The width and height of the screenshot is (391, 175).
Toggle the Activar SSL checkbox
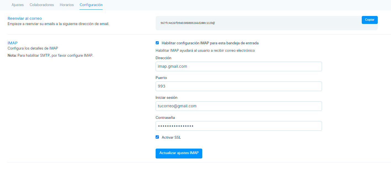157,137
